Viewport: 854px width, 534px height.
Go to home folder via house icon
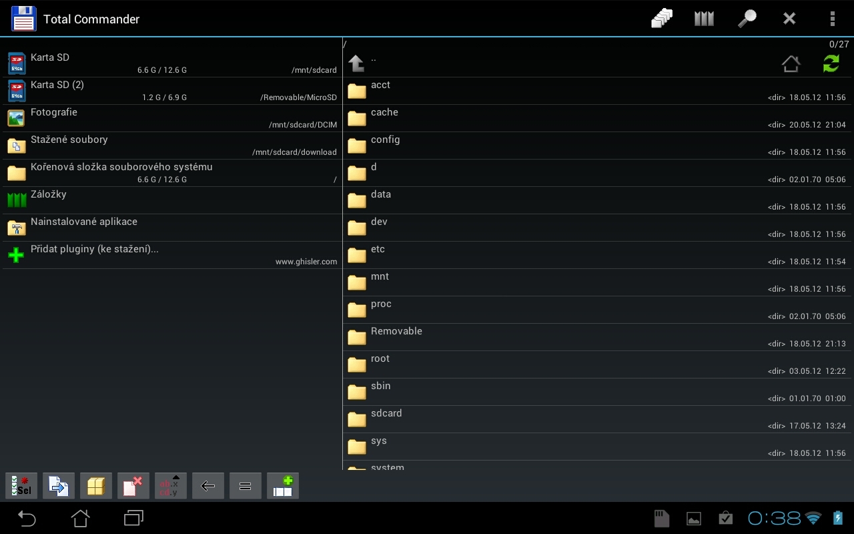791,64
